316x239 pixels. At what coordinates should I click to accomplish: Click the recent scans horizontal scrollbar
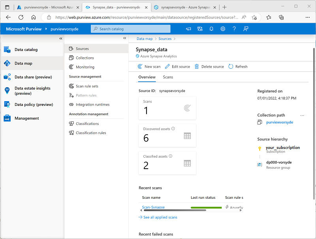tap(175, 210)
